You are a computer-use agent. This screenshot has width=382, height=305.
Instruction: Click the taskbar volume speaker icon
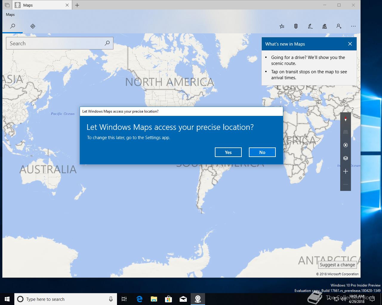pos(344,299)
